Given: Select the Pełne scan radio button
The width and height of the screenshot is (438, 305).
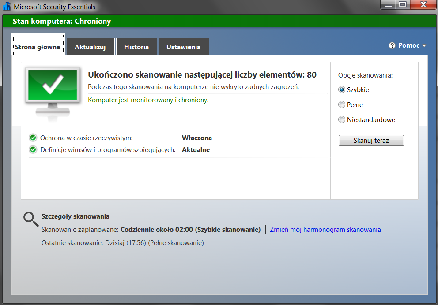Looking at the screenshot, I should tap(342, 104).
